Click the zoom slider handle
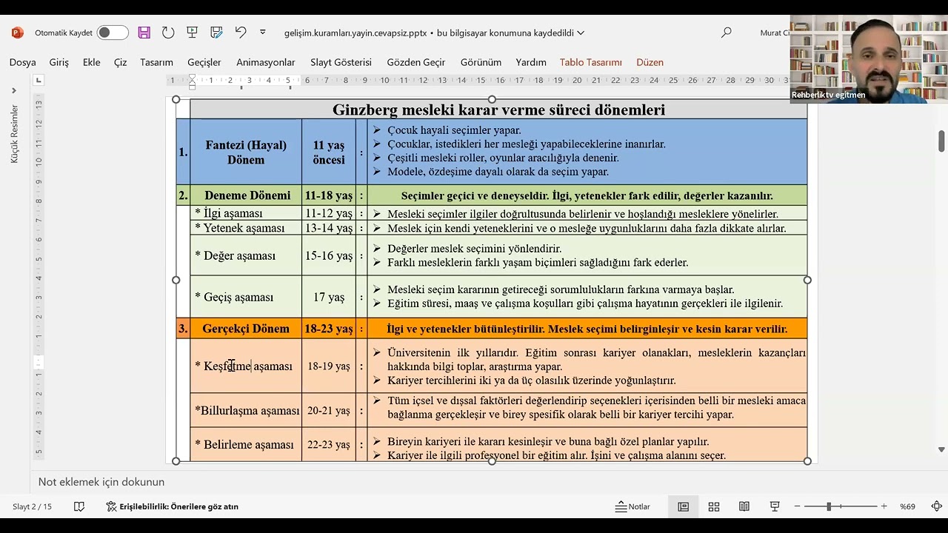This screenshot has width=948, height=533. click(x=829, y=506)
